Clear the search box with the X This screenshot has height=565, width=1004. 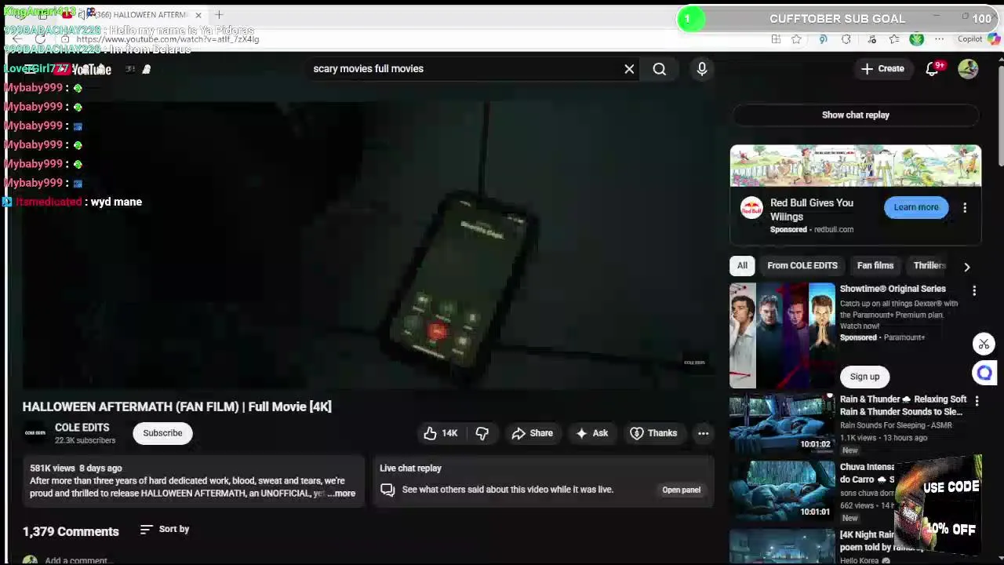629,69
